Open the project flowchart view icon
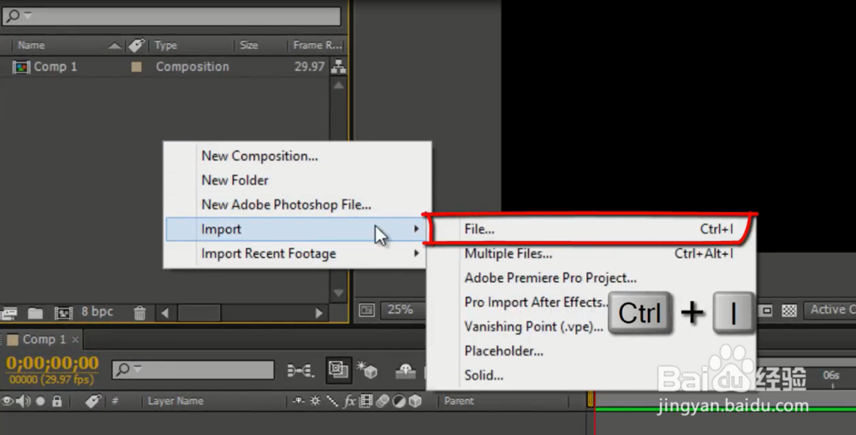The width and height of the screenshot is (856, 435). coord(338,67)
